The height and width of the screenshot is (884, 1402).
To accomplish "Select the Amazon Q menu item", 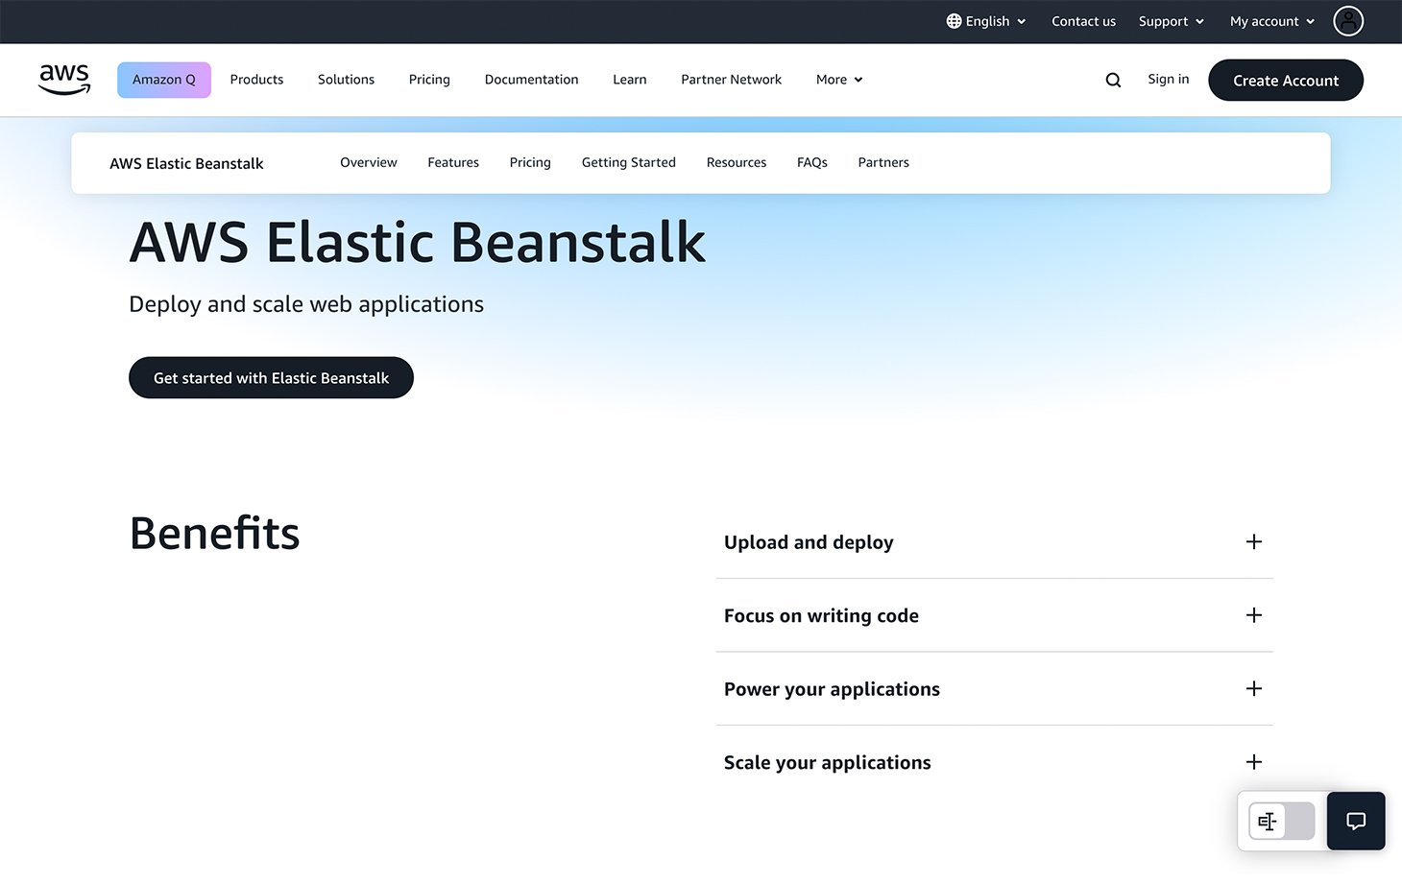I will click(163, 80).
